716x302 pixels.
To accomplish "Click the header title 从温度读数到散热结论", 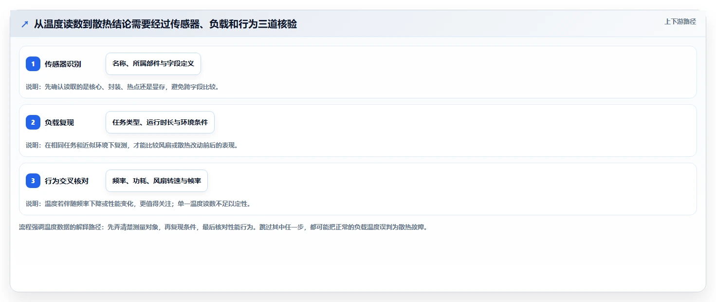I will [x=165, y=24].
